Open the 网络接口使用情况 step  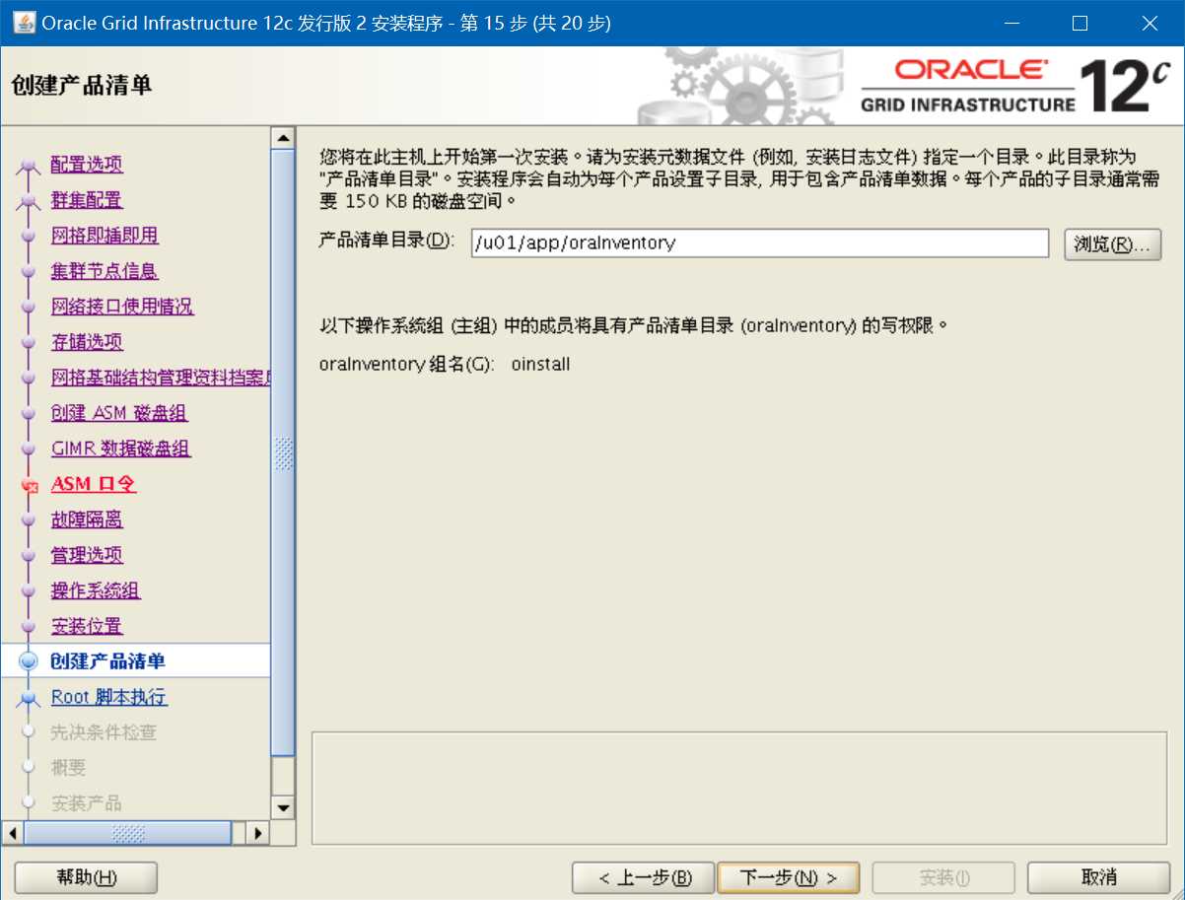point(122,307)
